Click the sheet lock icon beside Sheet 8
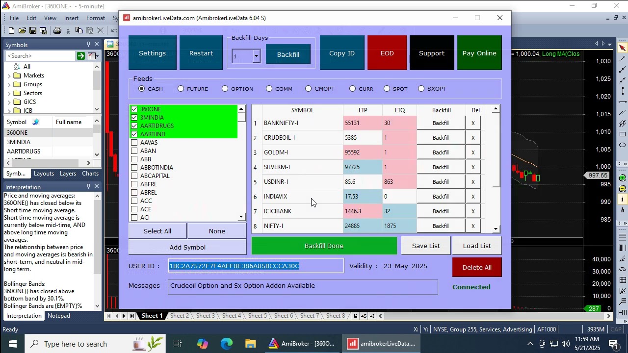 356,316
